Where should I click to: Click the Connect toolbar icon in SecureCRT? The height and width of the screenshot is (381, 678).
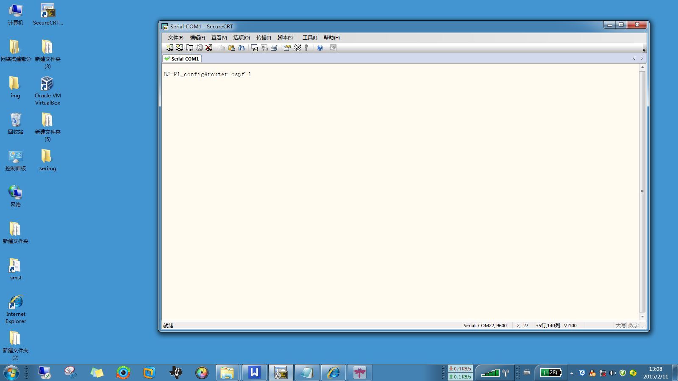coord(169,48)
